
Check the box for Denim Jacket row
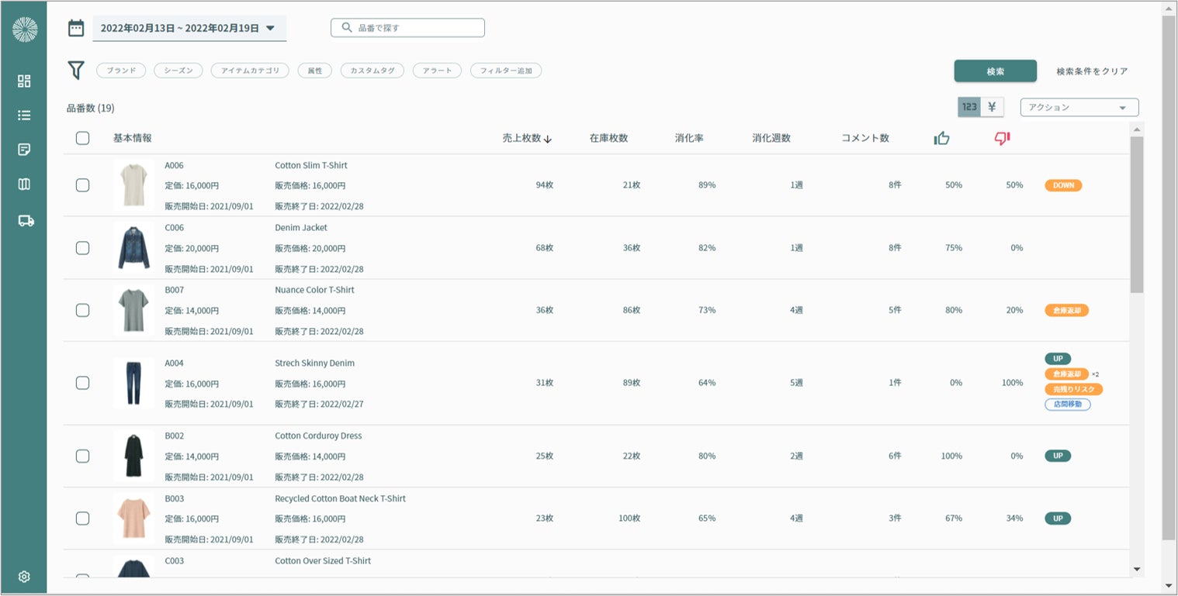[82, 248]
